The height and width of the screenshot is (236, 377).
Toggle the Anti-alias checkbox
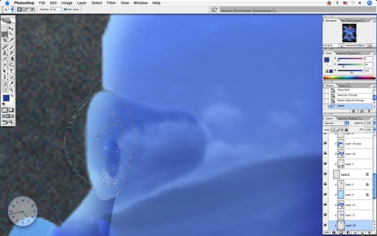coord(65,9)
